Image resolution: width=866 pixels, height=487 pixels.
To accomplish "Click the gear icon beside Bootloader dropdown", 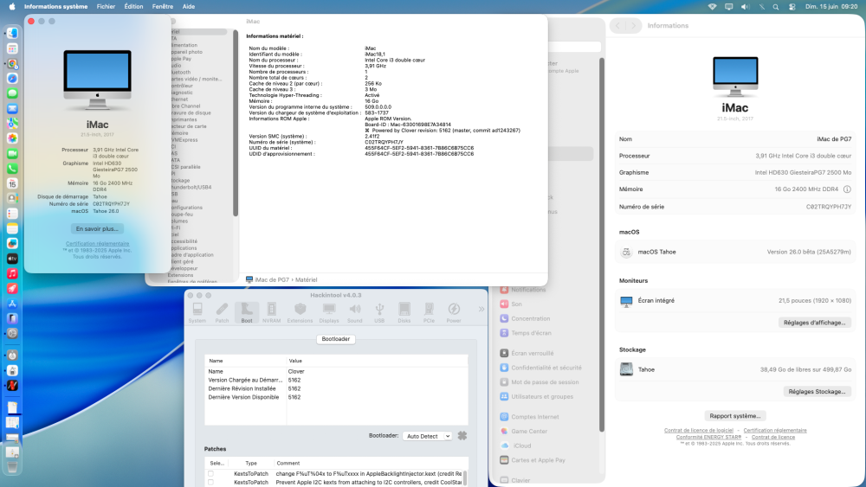I will point(462,436).
